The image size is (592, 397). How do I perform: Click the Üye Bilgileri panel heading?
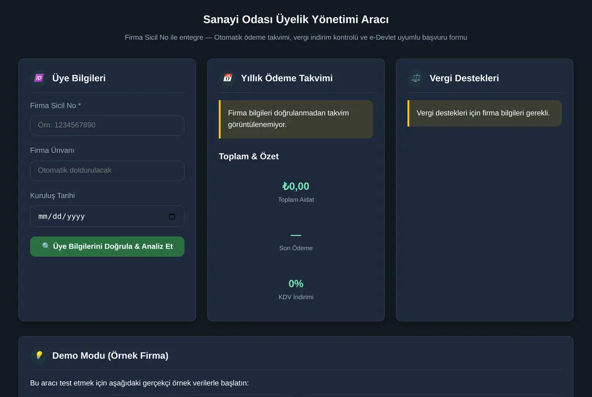(x=79, y=78)
